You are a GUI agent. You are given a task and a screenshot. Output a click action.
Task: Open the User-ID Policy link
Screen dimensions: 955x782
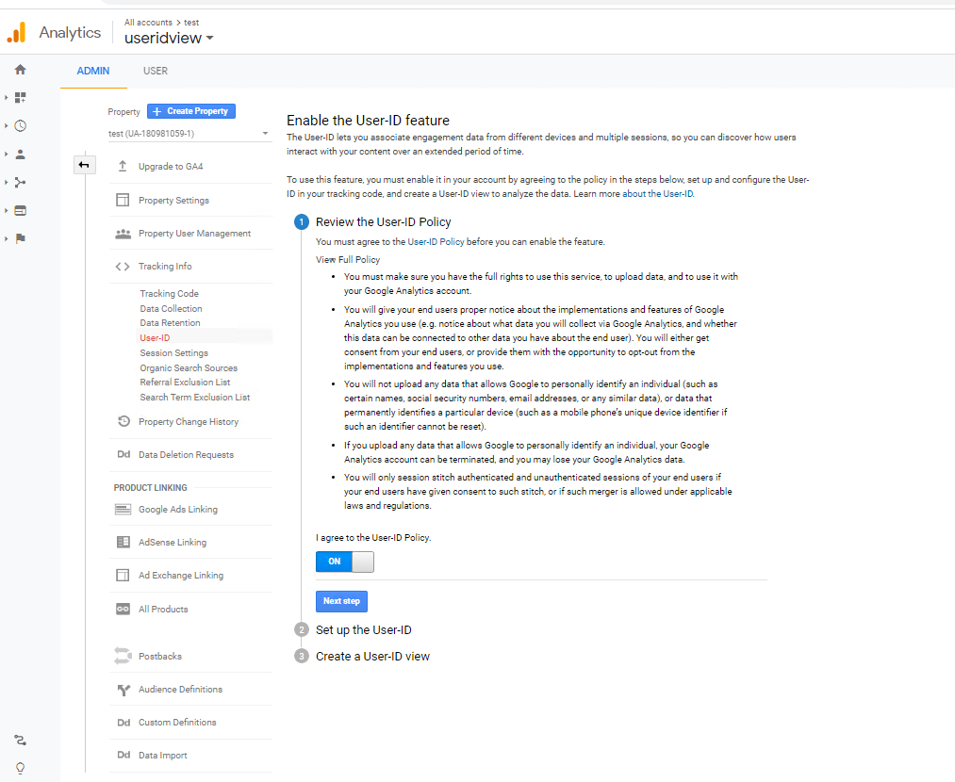tap(436, 241)
